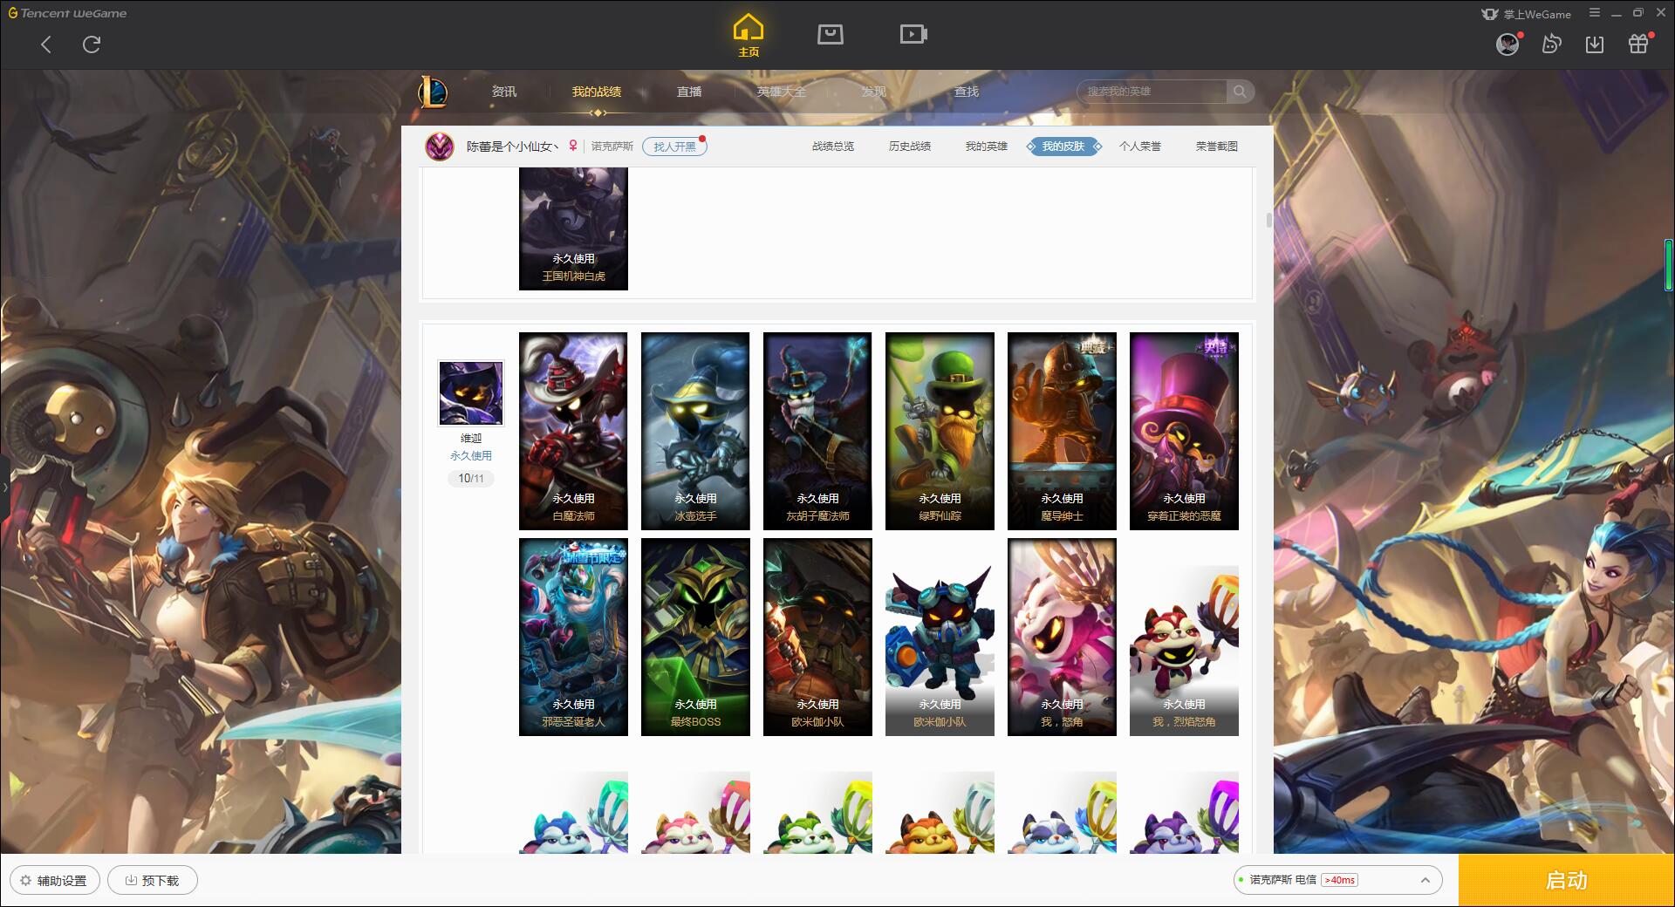Screen dimensions: 1675x907
Task: Switch to the 直播 live tab
Action: pyautogui.click(x=689, y=92)
